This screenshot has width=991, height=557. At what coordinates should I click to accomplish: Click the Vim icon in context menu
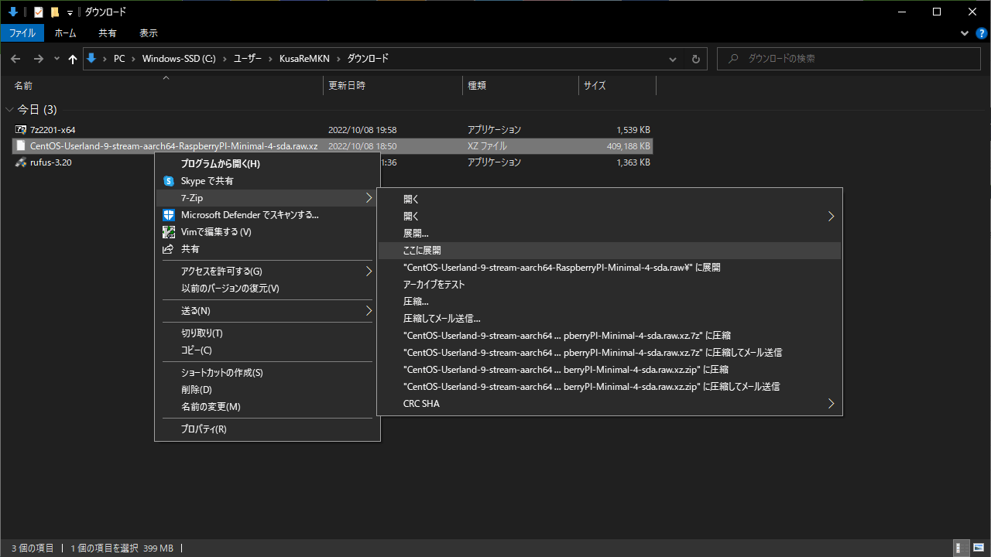pyautogui.click(x=169, y=232)
